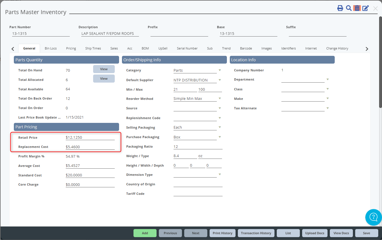Go to the Previous part record

(170, 233)
